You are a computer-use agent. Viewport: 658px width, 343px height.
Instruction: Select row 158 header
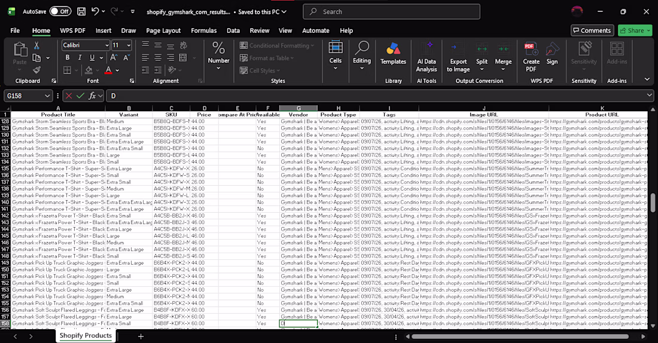(5, 323)
